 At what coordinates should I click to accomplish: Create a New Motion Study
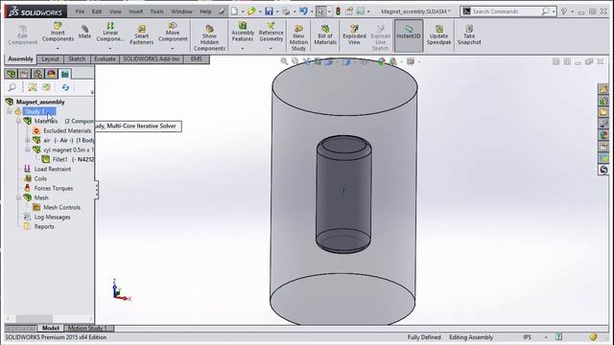pyautogui.click(x=298, y=38)
